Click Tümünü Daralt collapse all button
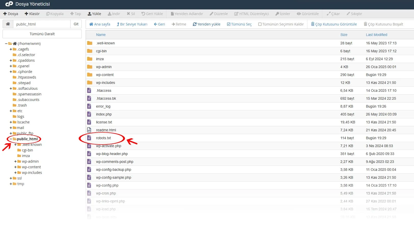This screenshot has width=414, height=232. [x=42, y=34]
